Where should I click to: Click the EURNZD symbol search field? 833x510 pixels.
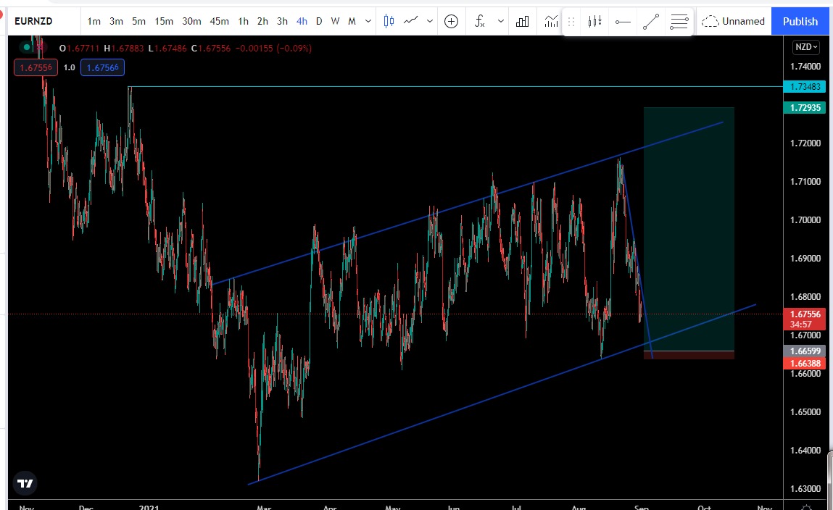tap(33, 21)
